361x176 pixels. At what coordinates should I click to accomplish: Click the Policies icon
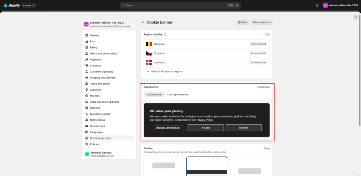click(x=86, y=144)
